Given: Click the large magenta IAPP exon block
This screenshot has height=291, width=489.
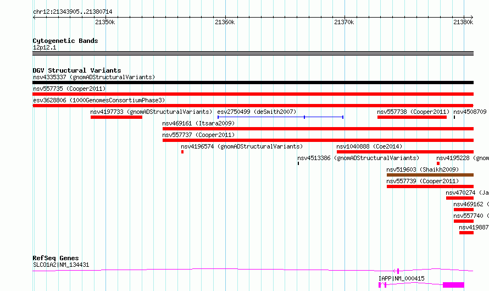Looking at the screenshot, I should [453, 285].
